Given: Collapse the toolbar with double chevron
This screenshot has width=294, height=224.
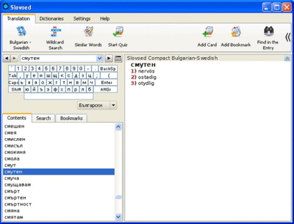Looking at the screenshot, I should (x=288, y=38).
